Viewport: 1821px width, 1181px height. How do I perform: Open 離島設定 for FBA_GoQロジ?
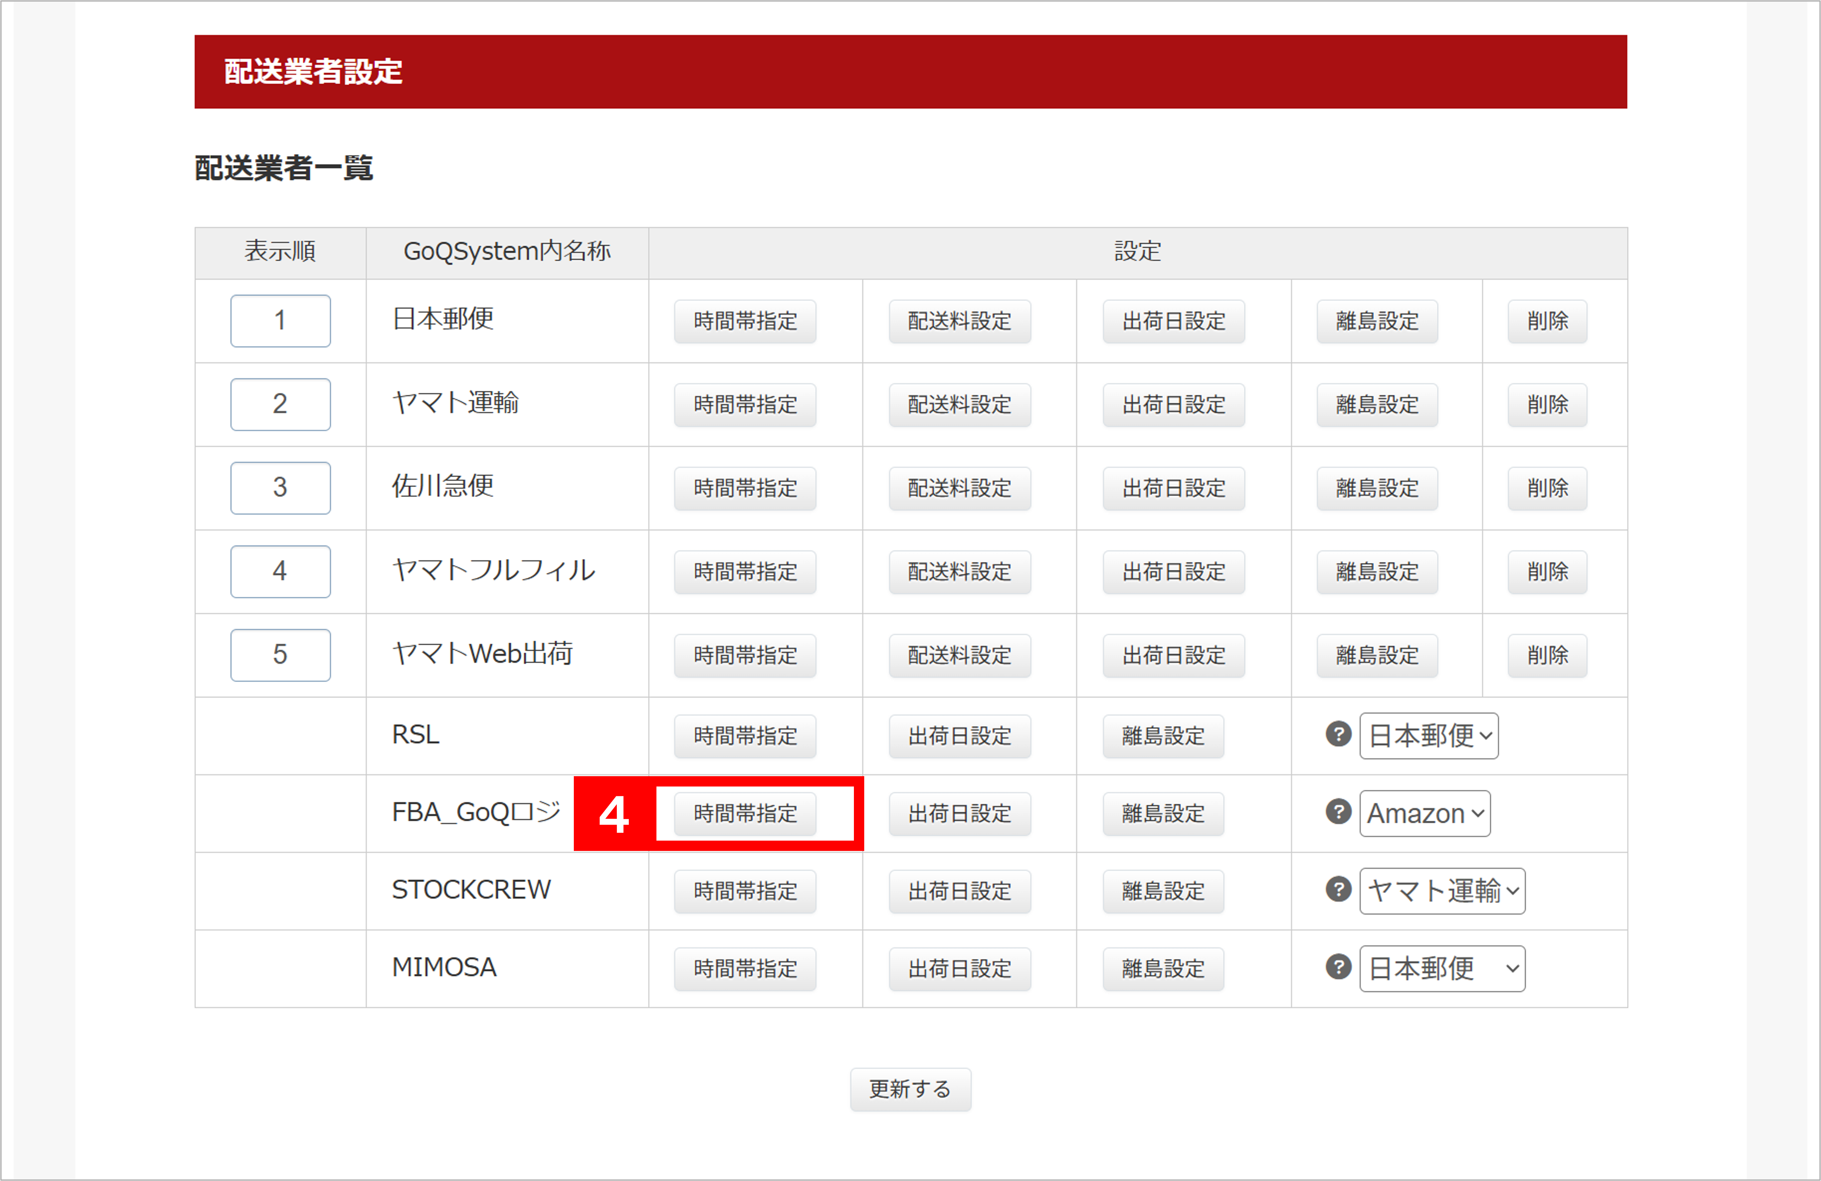[x=1163, y=814]
